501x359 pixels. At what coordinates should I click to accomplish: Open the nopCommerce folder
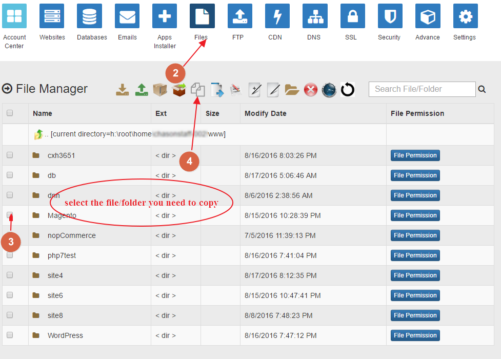[x=71, y=235]
